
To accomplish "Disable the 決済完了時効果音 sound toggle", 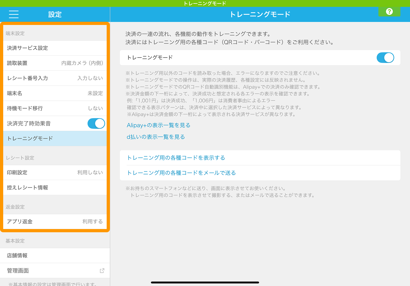I will coord(96,123).
